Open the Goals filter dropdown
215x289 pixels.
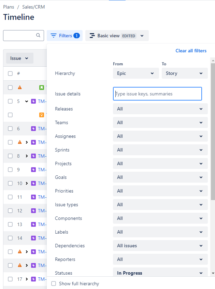coord(160,177)
